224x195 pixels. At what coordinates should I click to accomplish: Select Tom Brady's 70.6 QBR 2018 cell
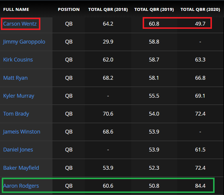click(x=108, y=114)
